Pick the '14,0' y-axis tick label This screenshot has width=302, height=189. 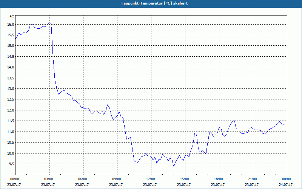11,67
